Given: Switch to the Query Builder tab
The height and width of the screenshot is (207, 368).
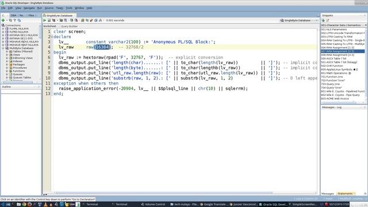Looking at the screenshot, I should click(69, 26).
